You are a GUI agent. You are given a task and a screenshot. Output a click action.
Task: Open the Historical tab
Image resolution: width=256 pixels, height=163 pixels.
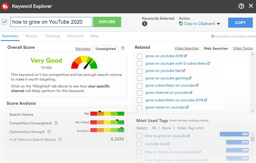point(75,36)
